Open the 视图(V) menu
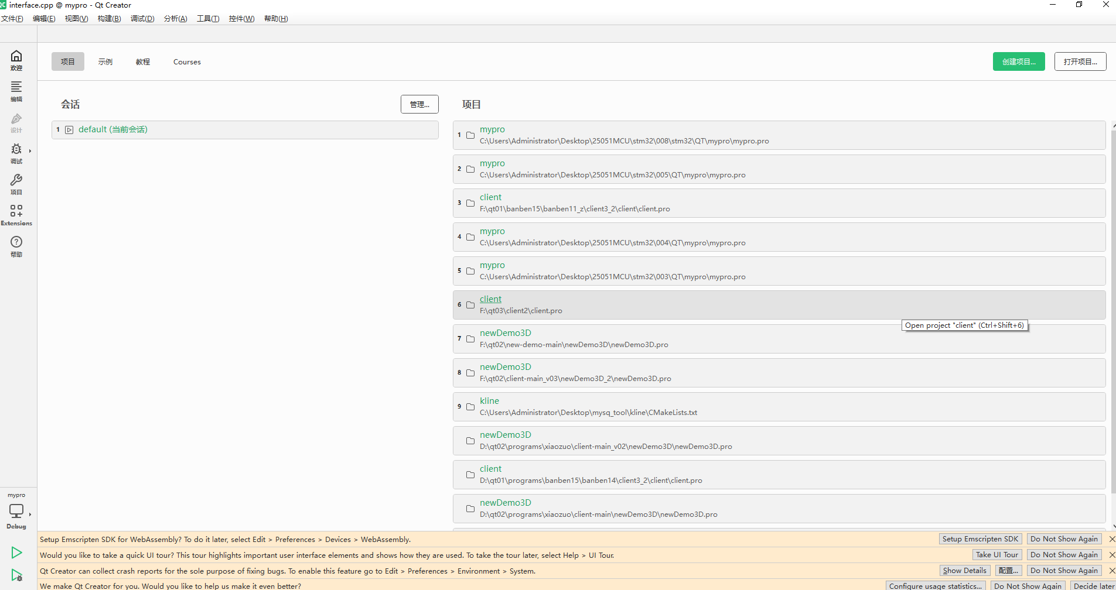The height and width of the screenshot is (590, 1116). pyautogui.click(x=76, y=19)
